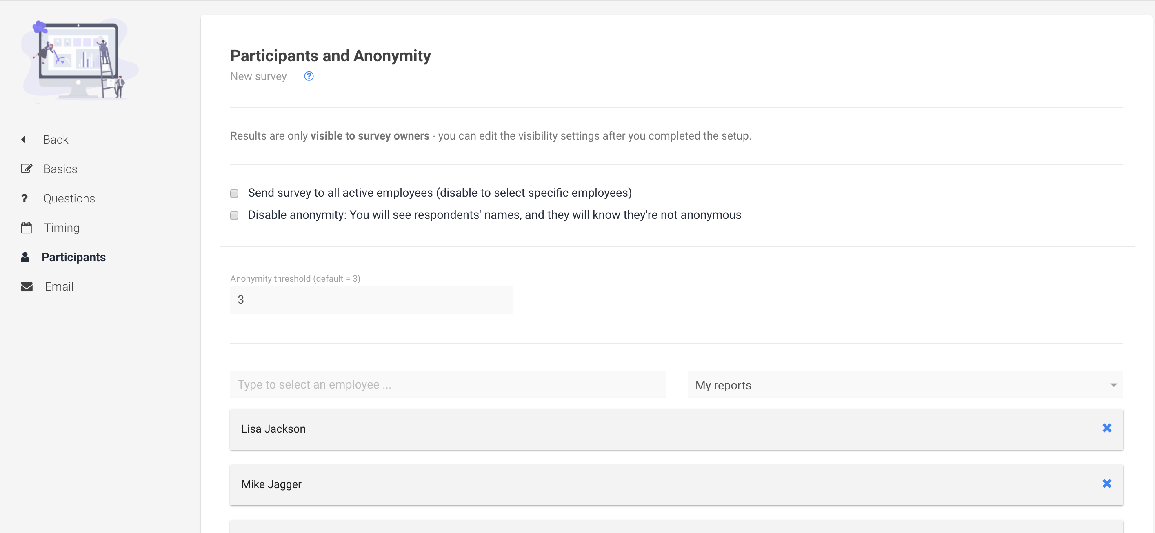Image resolution: width=1155 pixels, height=533 pixels.
Task: Click the 'Disable anonymity' label text
Action: click(495, 215)
